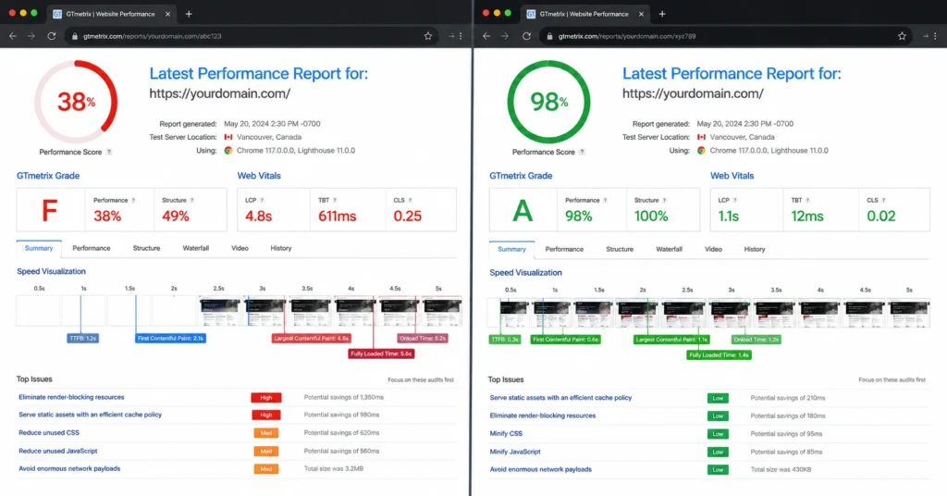
Task: Close the right window GTmetrix tab
Action: tap(641, 14)
